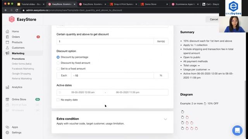Image resolution: width=248 pixels, height=139 pixels.
Task: Click 'Apply to: 1 collection' summary text
Action: [x=195, y=45]
